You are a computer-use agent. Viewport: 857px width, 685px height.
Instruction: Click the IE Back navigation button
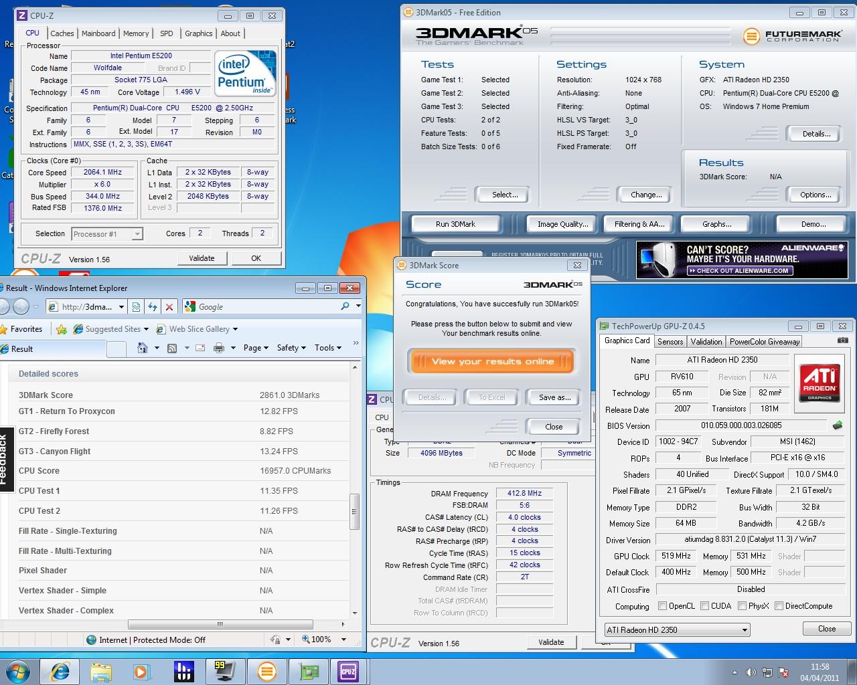click(x=3, y=306)
